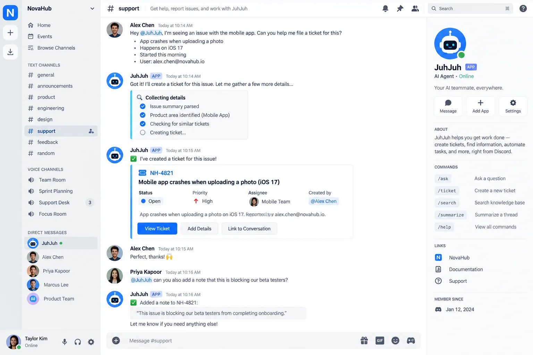This screenshot has width=533, height=355.
Task: Click the Add App button
Action: 481,106
